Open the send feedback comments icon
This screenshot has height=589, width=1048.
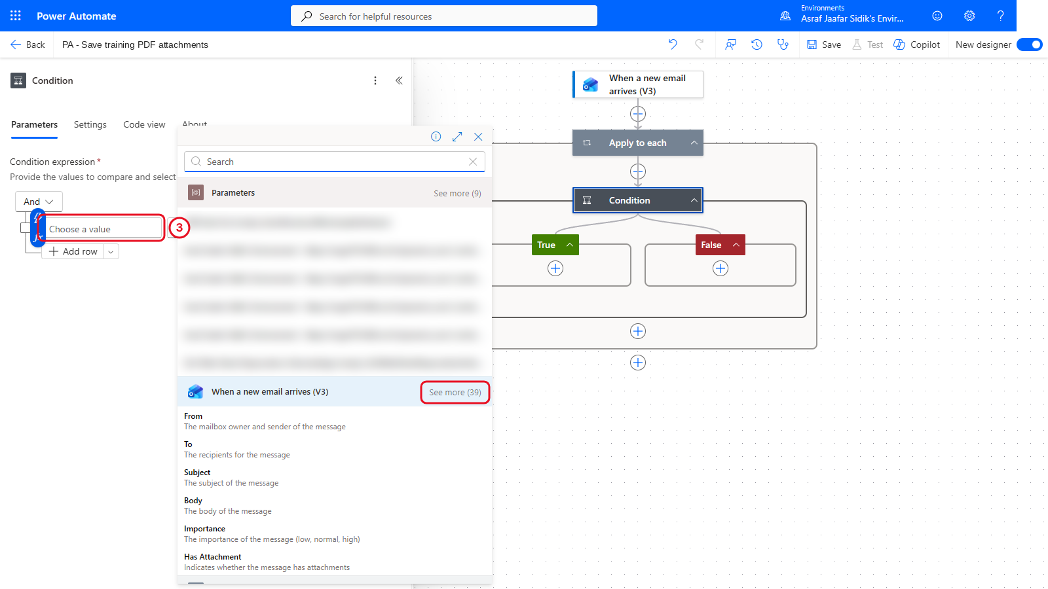tap(730, 45)
